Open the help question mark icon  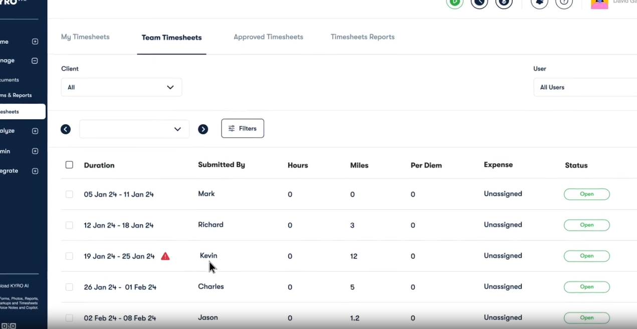[564, 3]
